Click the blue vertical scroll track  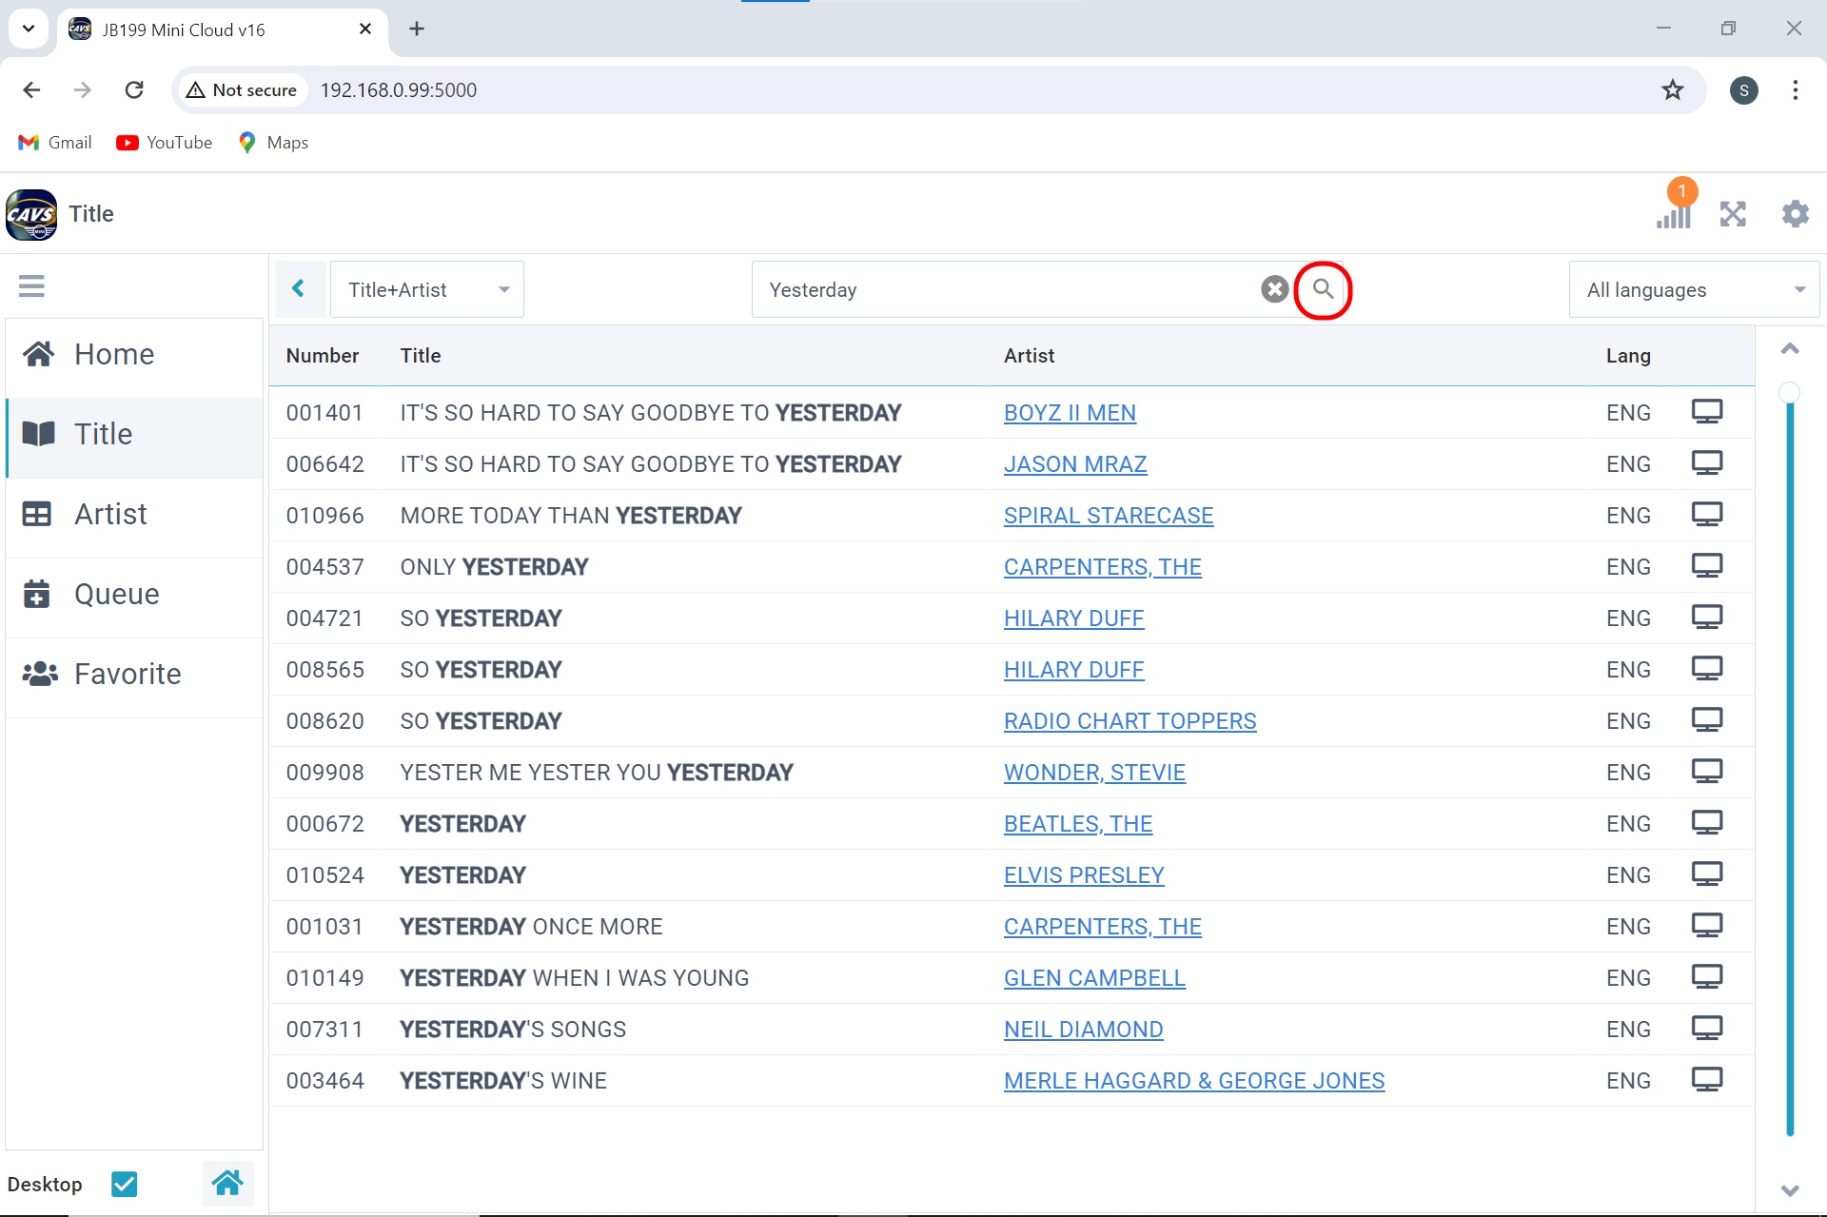pyautogui.click(x=1790, y=771)
